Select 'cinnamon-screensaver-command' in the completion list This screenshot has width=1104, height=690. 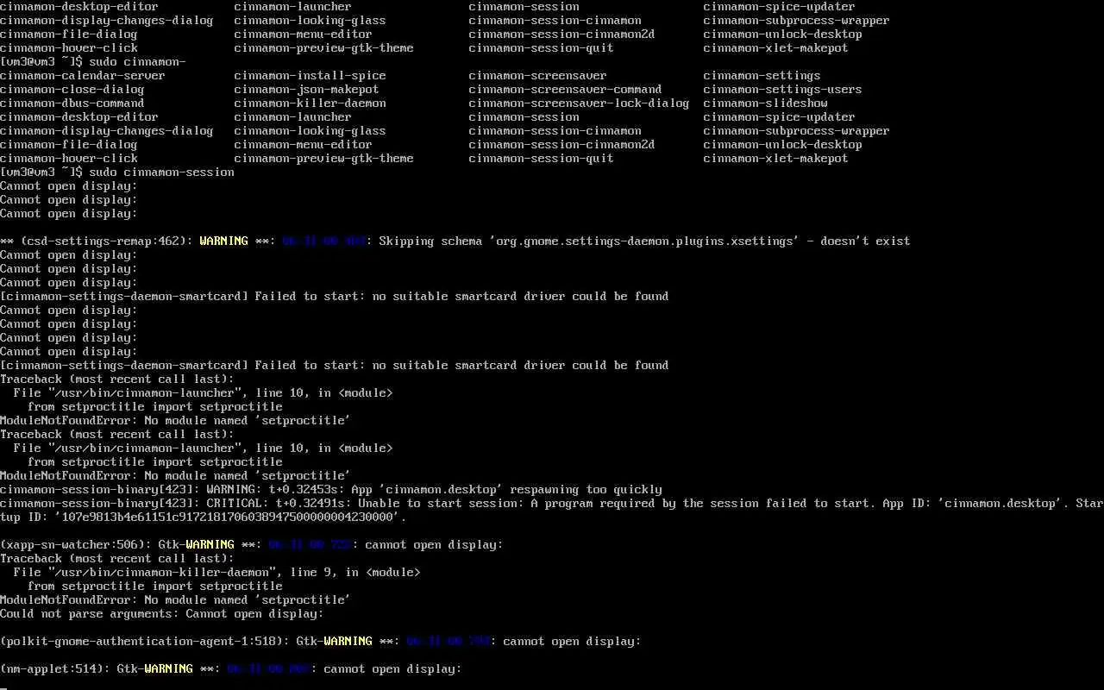coord(566,90)
